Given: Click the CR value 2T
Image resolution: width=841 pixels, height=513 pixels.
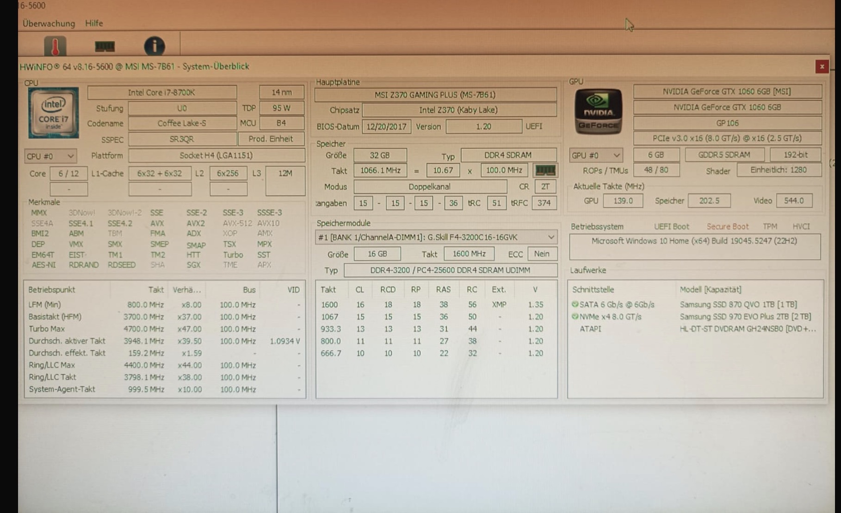Looking at the screenshot, I should coord(545,187).
